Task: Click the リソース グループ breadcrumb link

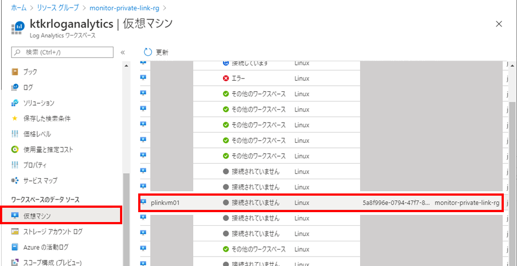Action: point(59,8)
